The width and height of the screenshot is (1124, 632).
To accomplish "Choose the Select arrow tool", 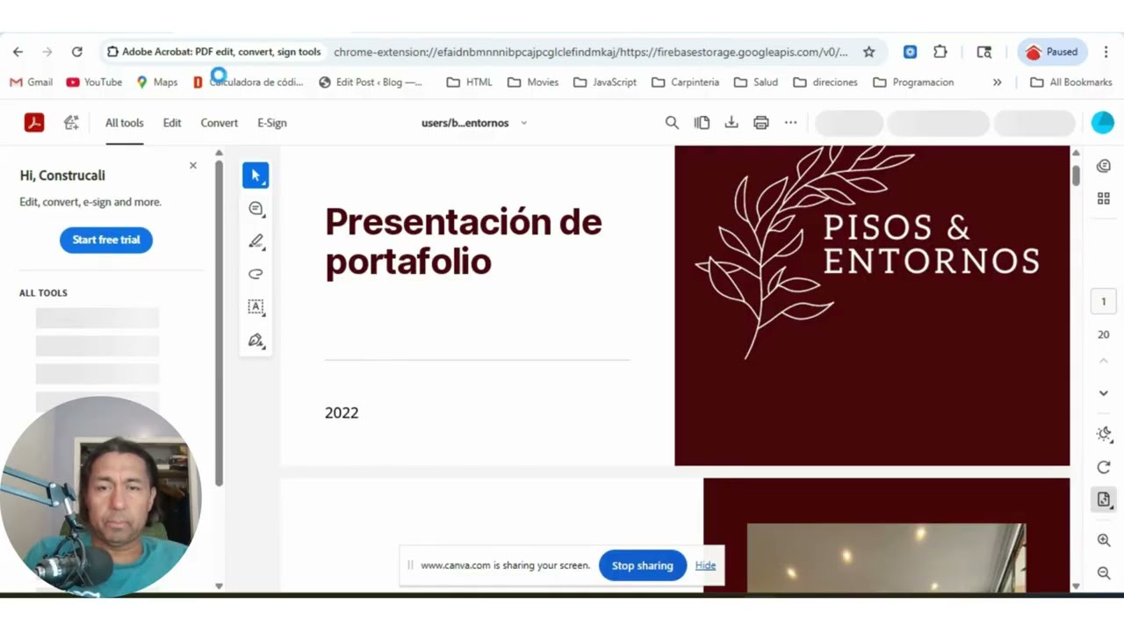I will pos(256,175).
